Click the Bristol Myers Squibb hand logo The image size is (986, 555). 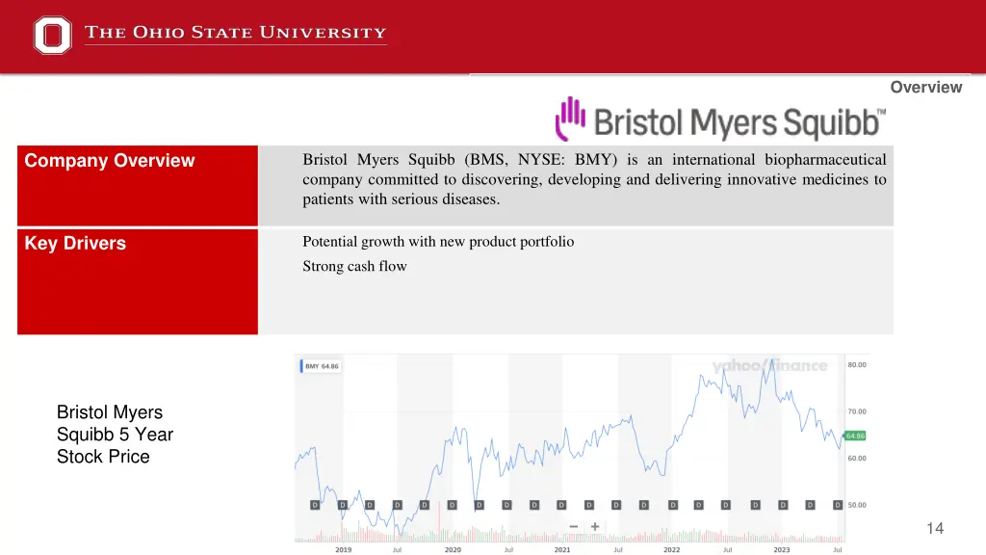point(570,119)
